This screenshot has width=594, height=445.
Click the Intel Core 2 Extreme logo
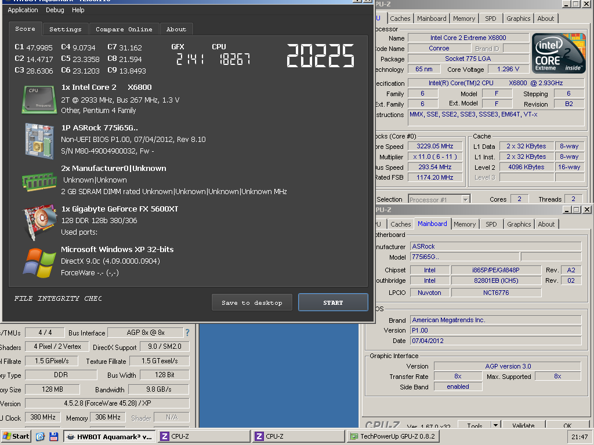559,53
